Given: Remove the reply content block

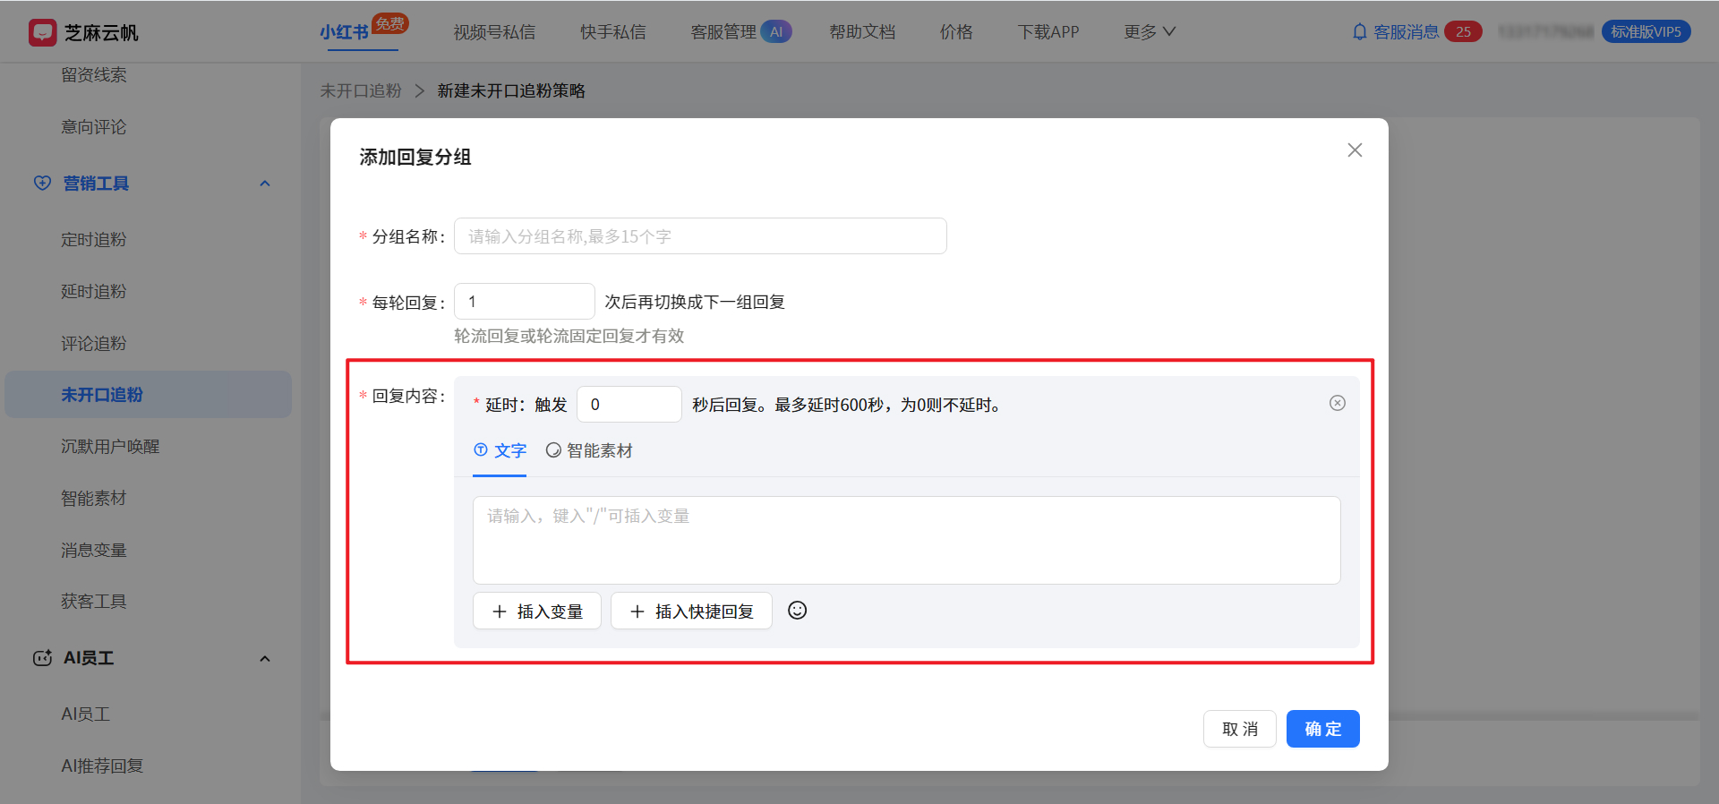Looking at the screenshot, I should coord(1337,403).
